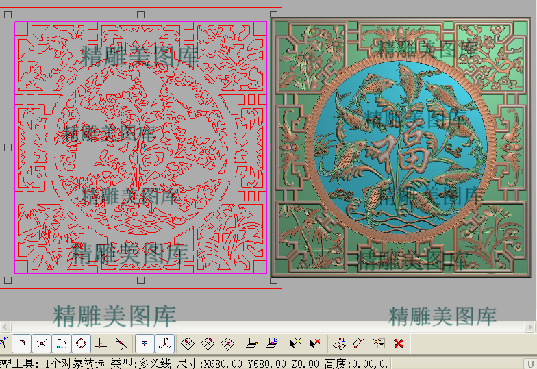The image size is (537, 369).
Task: Click the top-middle selection handle
Action: tap(141, 15)
